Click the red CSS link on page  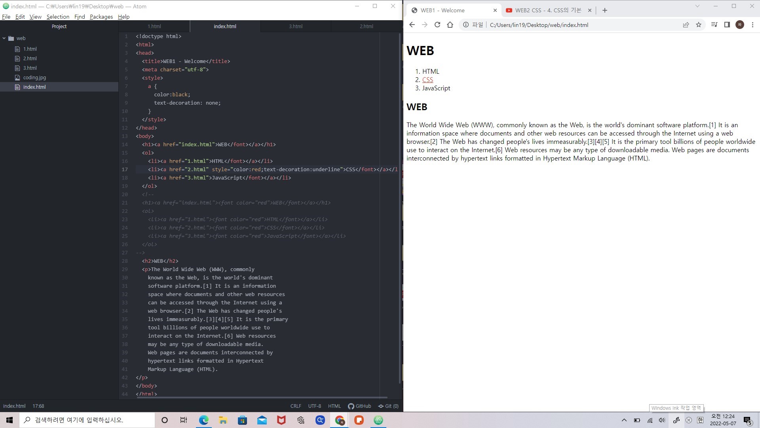(427, 80)
